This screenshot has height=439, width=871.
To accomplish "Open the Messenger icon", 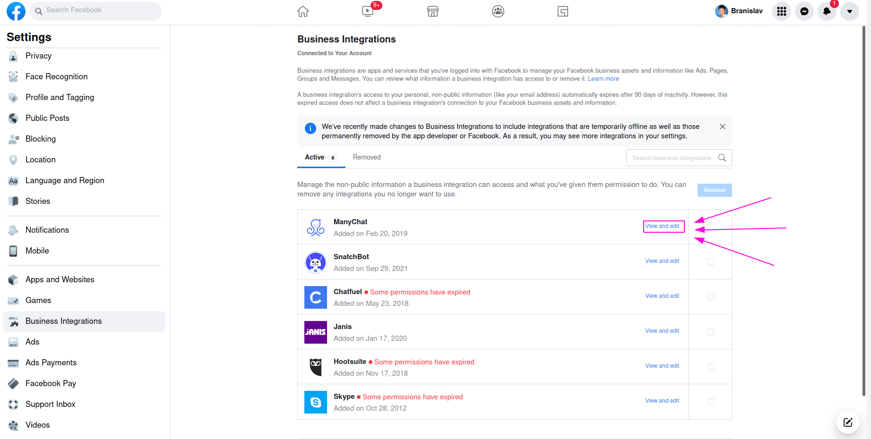I will [x=804, y=11].
